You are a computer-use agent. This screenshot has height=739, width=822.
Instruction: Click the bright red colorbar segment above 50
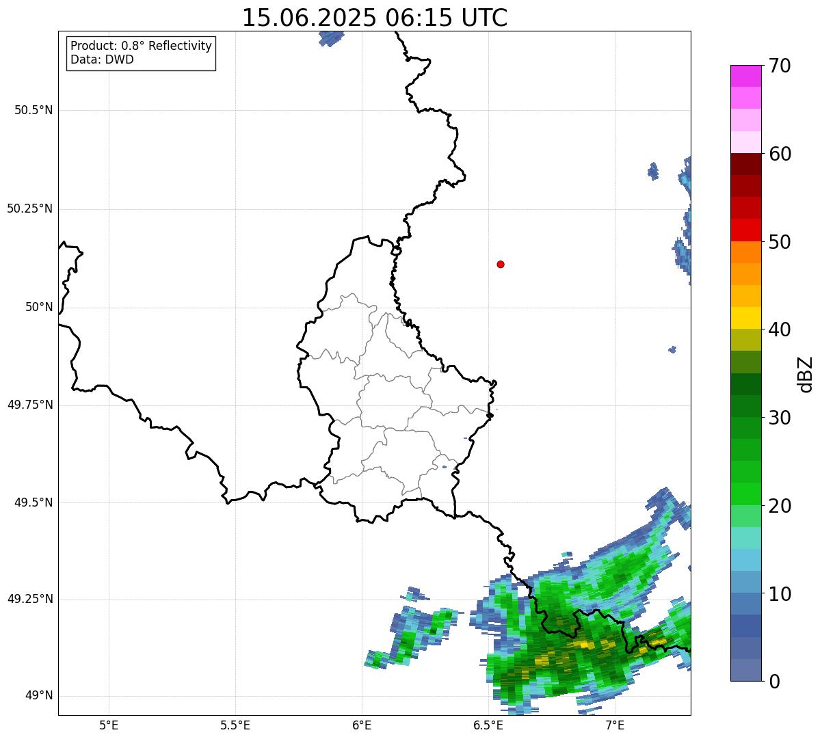tap(746, 230)
